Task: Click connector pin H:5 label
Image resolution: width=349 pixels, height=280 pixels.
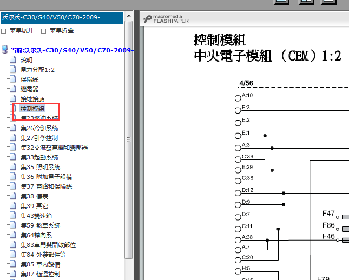Action: coord(246,269)
